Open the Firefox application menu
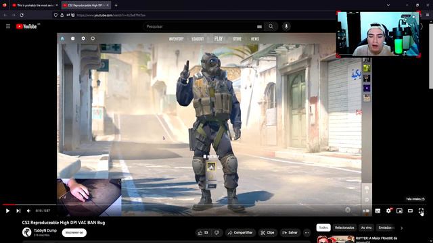Viewport: 433px width, 243px height. pyautogui.click(x=428, y=15)
